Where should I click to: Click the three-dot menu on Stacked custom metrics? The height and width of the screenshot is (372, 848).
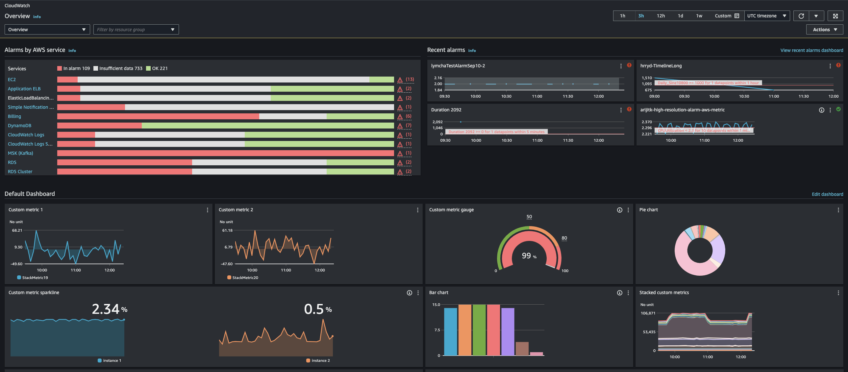tap(838, 292)
